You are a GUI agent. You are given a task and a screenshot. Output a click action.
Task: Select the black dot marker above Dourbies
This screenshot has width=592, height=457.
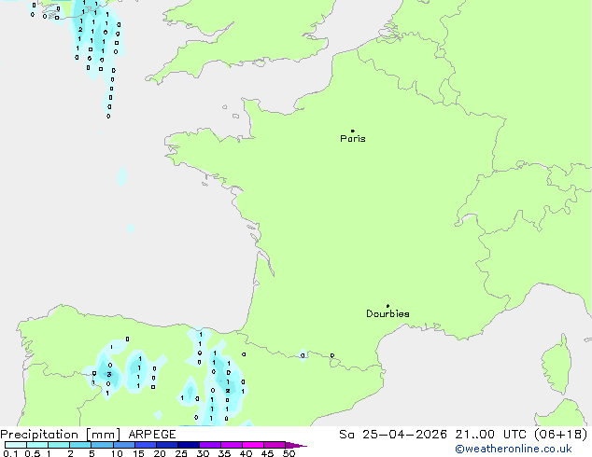point(388,306)
